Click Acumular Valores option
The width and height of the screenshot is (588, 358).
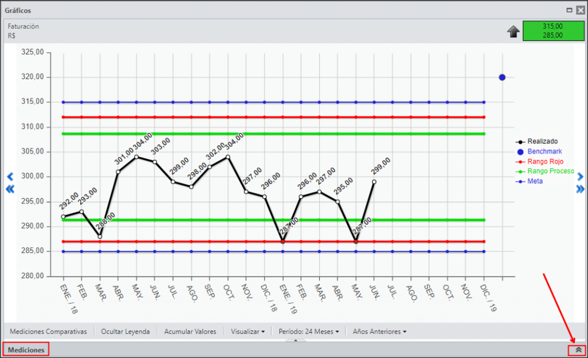coord(190,332)
